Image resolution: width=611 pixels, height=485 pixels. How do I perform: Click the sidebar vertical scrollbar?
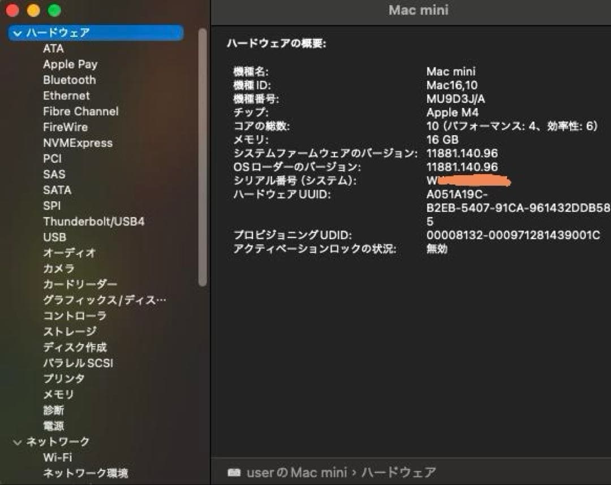tap(202, 158)
